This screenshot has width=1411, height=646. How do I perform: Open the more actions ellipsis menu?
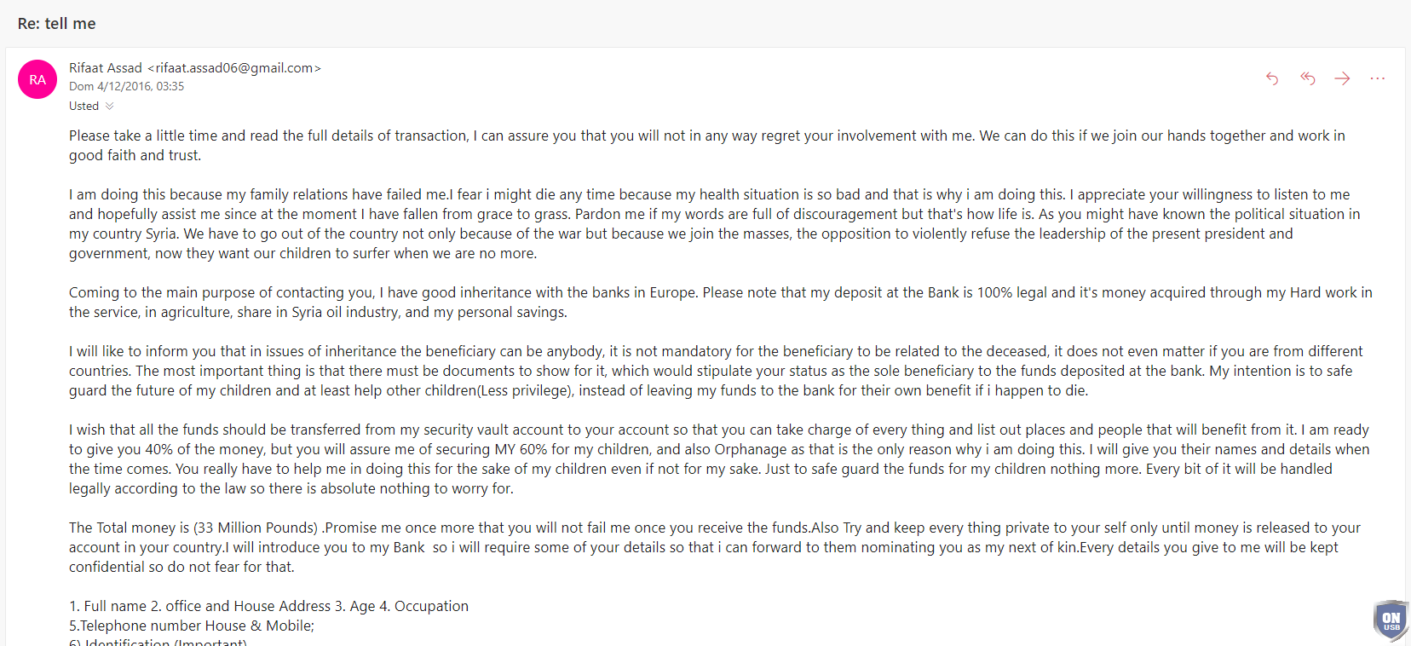point(1378,78)
